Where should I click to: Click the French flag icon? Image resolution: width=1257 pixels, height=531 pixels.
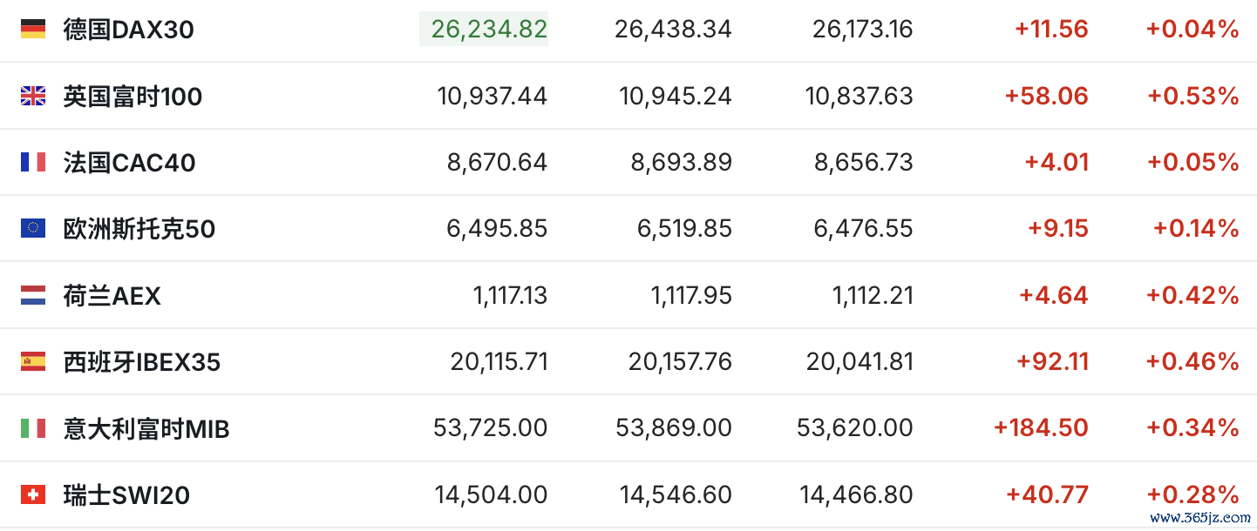click(x=33, y=162)
